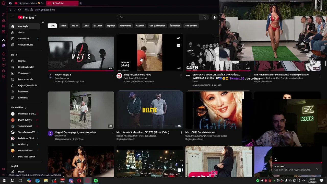Image resolution: width=327 pixels, height=184 pixels.
Task: Open Opera browser icon in taskbar
Action: (79, 181)
